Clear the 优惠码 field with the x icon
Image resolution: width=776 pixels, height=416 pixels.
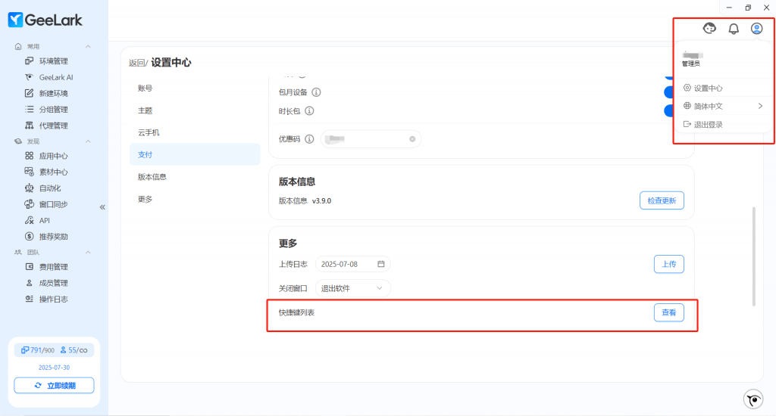coord(412,139)
